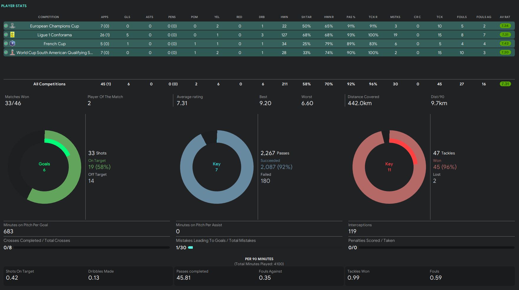Click the Goals donut chart center
Image resolution: width=519 pixels, height=290 pixels.
tap(44, 167)
